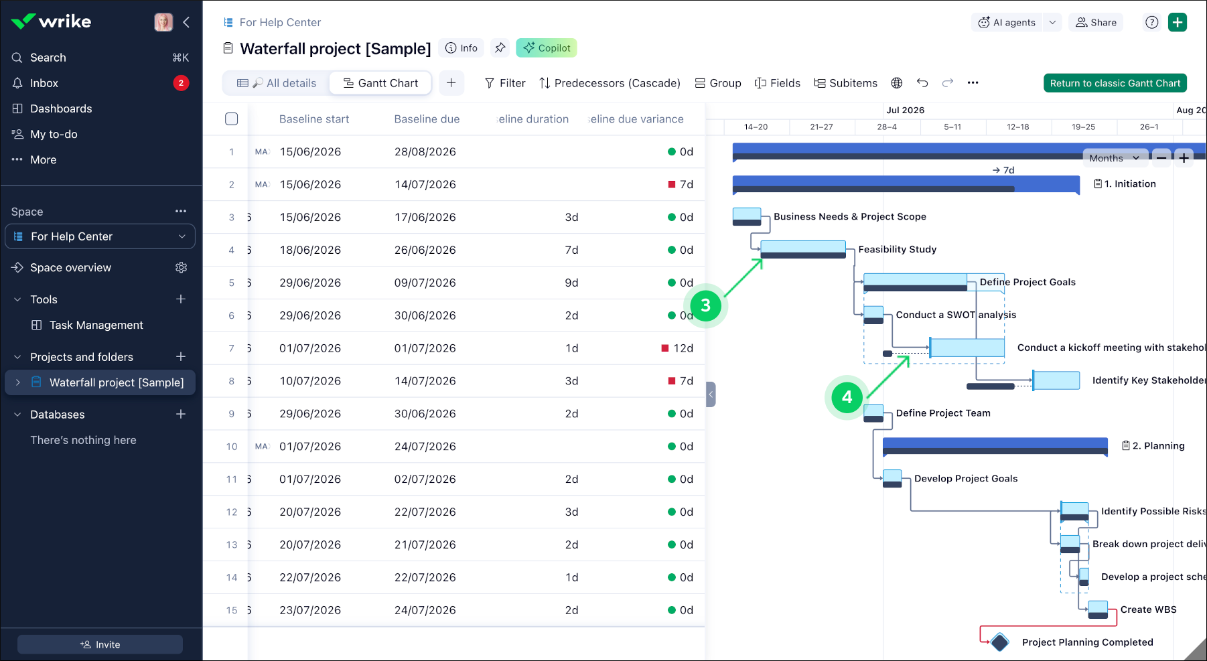This screenshot has width=1207, height=661.
Task: Zoom out the Gantt timeline
Action: pyautogui.click(x=1161, y=158)
